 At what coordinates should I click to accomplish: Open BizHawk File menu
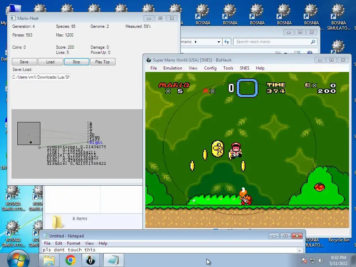pos(154,68)
